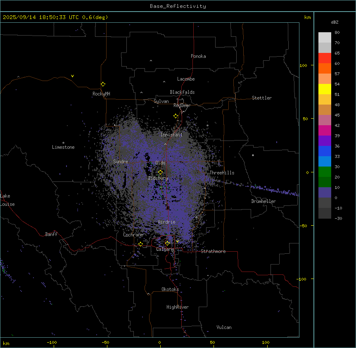Screen dimensions: 356x348
Task: Click the slate-purple 0-10 dBZ legend swatch
Action: (325, 193)
